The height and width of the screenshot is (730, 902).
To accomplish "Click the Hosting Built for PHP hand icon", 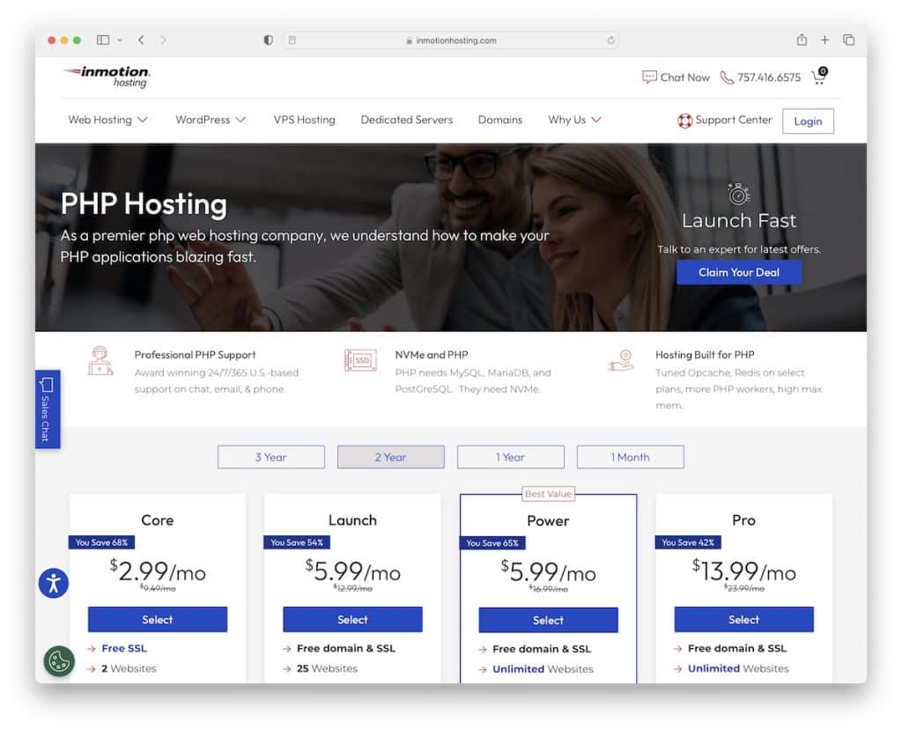I will [621, 361].
